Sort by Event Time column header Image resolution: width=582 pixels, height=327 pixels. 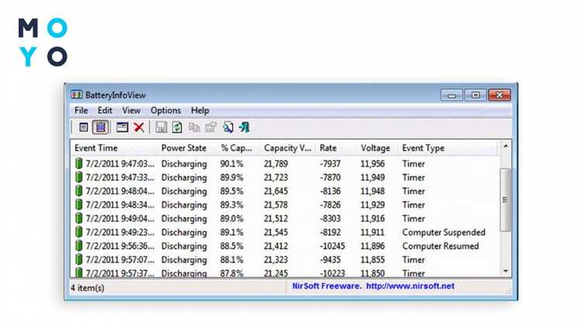(96, 147)
